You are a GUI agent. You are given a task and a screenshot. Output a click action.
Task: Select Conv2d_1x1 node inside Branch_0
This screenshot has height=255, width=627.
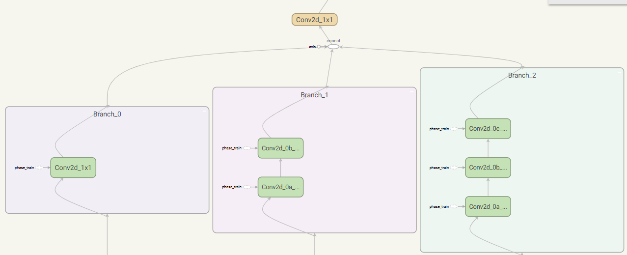tap(73, 168)
